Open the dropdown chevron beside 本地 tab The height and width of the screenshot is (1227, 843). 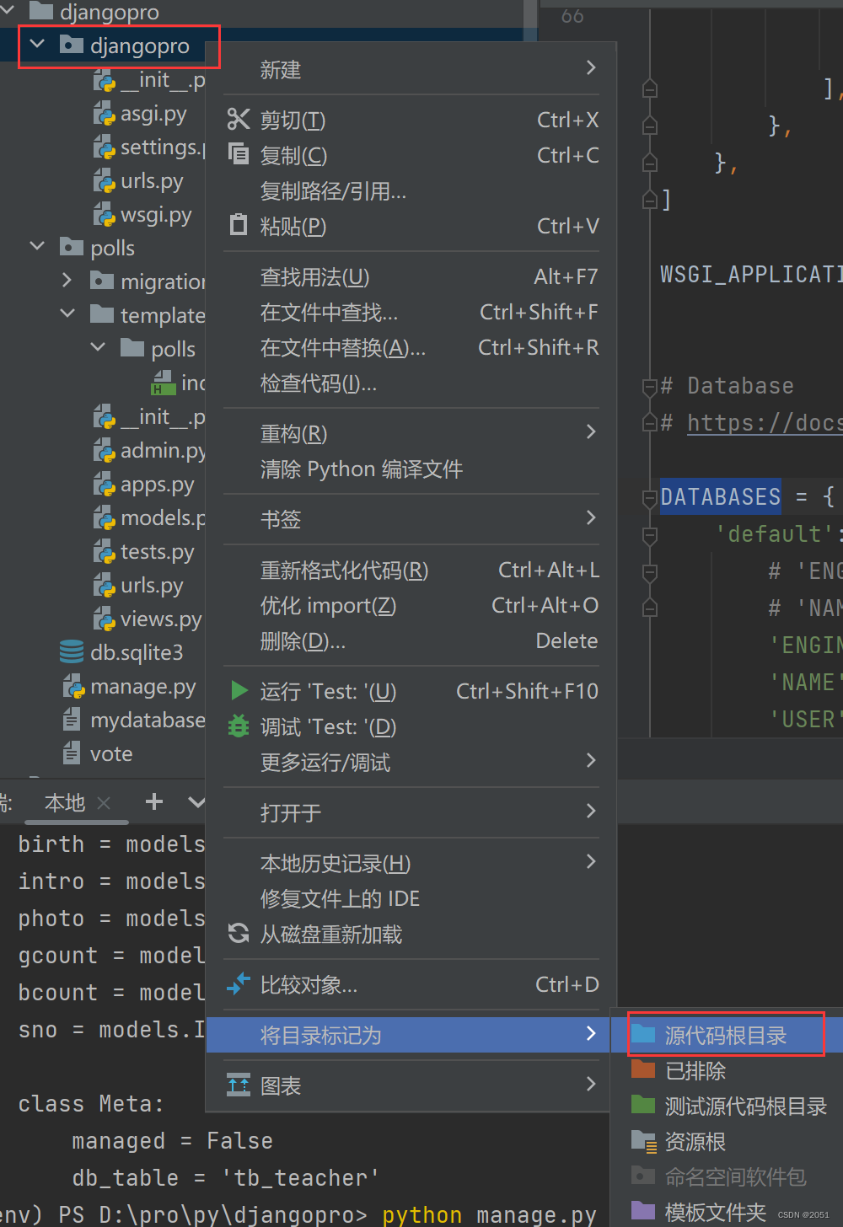(x=196, y=802)
